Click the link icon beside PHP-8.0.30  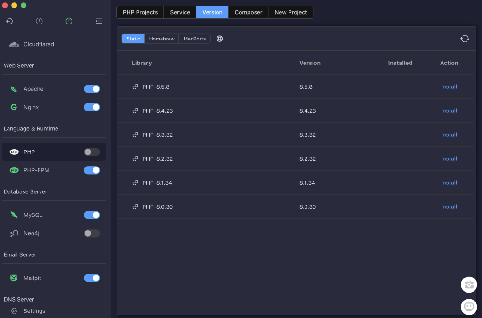pos(135,207)
